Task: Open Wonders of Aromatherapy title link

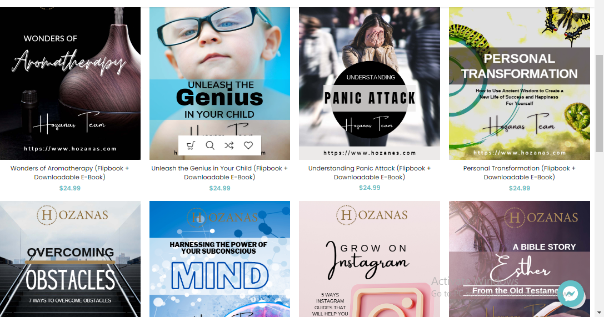Action: 69,173
